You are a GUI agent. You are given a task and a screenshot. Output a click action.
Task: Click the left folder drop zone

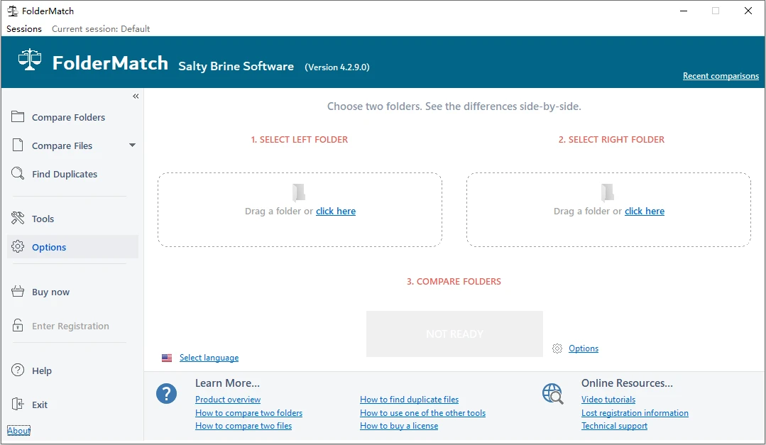pyautogui.click(x=300, y=209)
